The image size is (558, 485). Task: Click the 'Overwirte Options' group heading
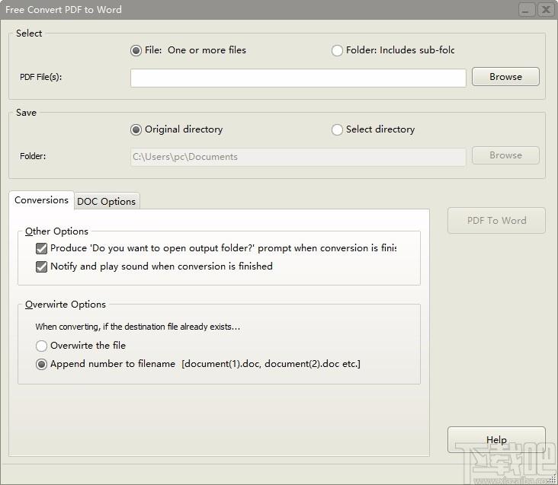pyautogui.click(x=66, y=305)
